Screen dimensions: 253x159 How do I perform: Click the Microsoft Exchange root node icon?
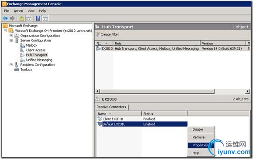click(5, 26)
